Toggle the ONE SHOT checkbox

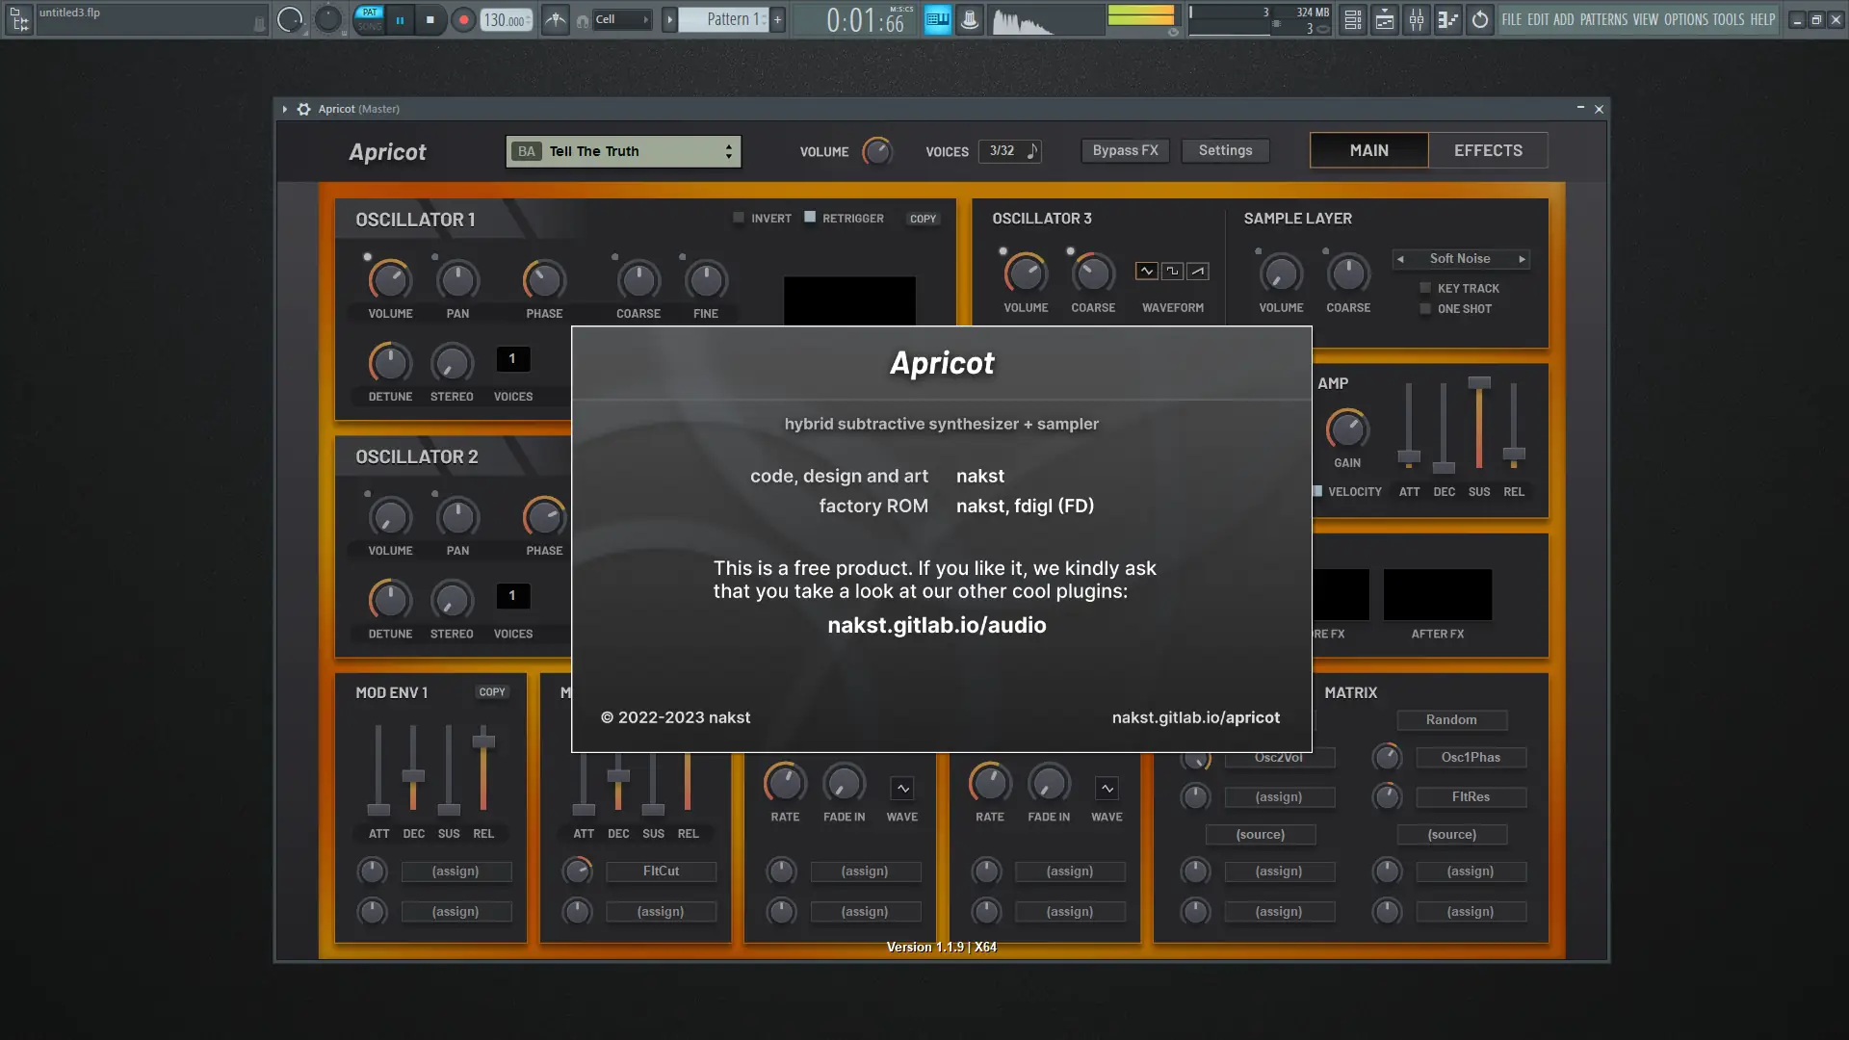(1425, 308)
